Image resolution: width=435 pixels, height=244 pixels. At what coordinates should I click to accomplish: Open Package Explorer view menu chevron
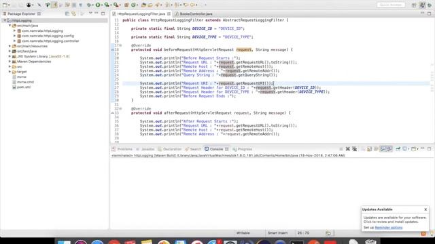(90, 14)
